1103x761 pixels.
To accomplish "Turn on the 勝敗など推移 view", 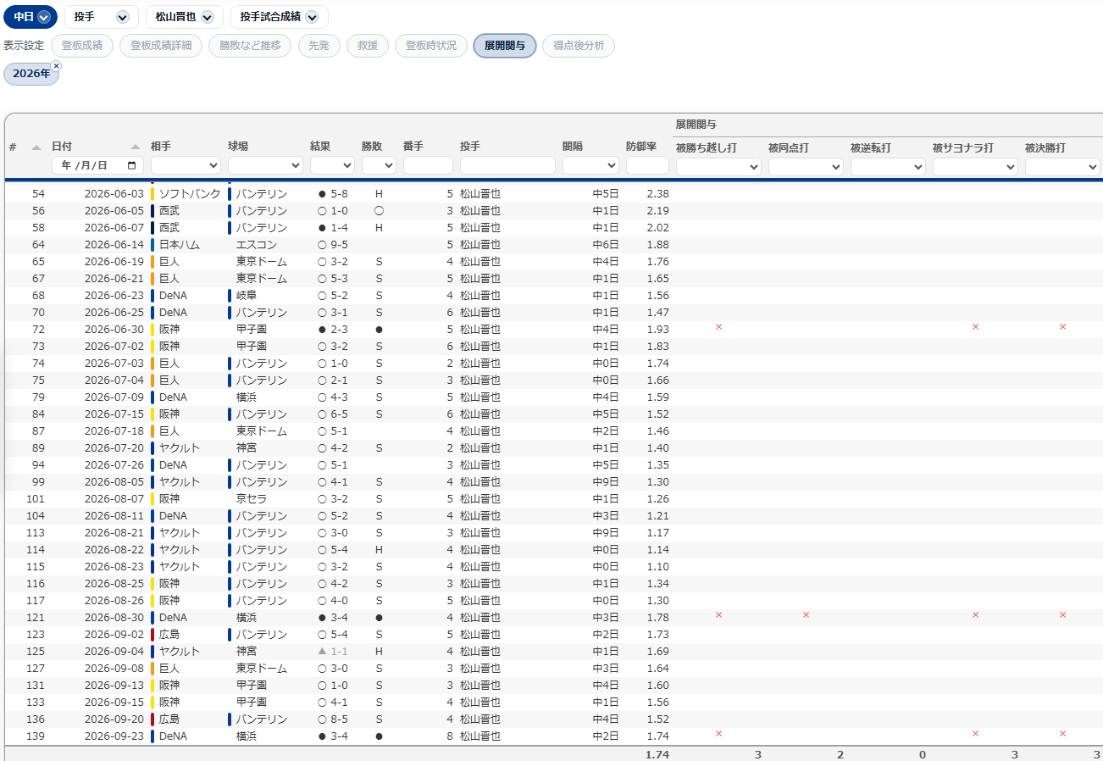I will [x=250, y=46].
